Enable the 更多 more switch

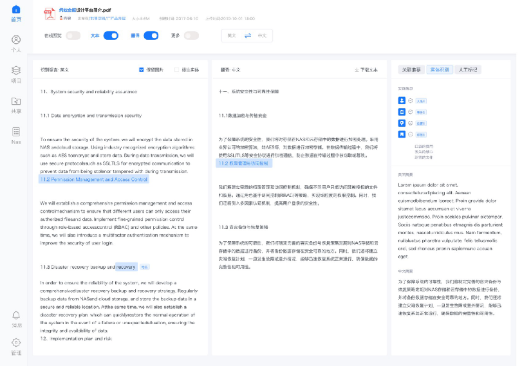tap(191, 35)
